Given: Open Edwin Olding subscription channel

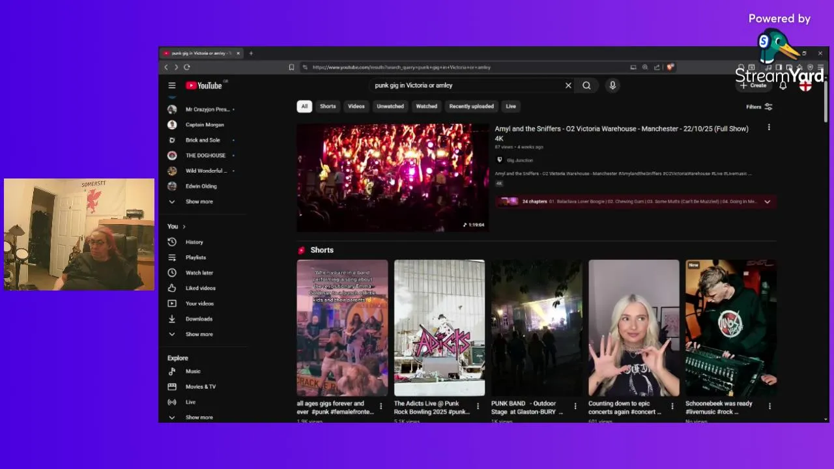Looking at the screenshot, I should pos(201,186).
